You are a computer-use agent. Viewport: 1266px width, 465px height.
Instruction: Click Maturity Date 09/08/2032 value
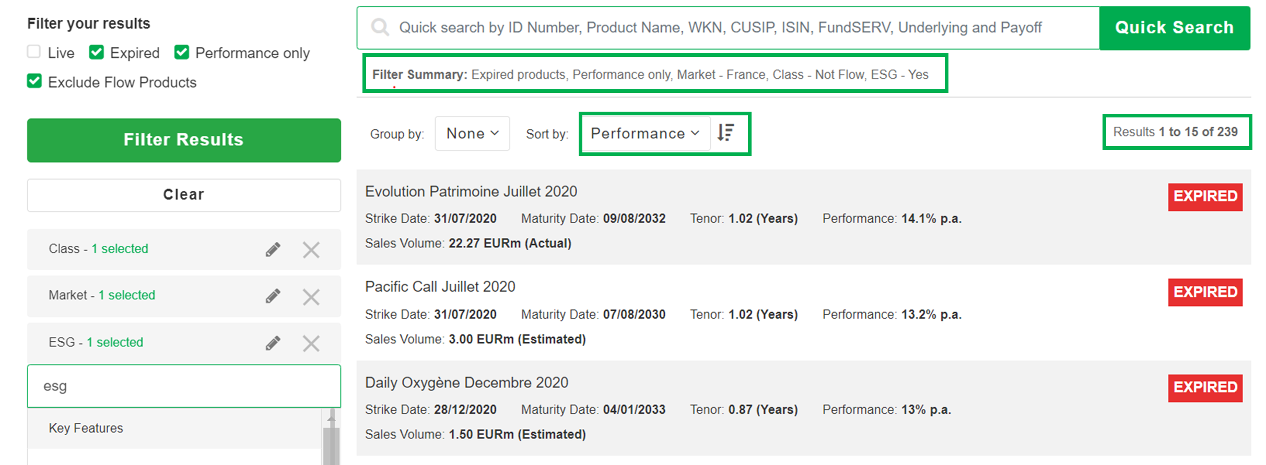click(x=634, y=219)
